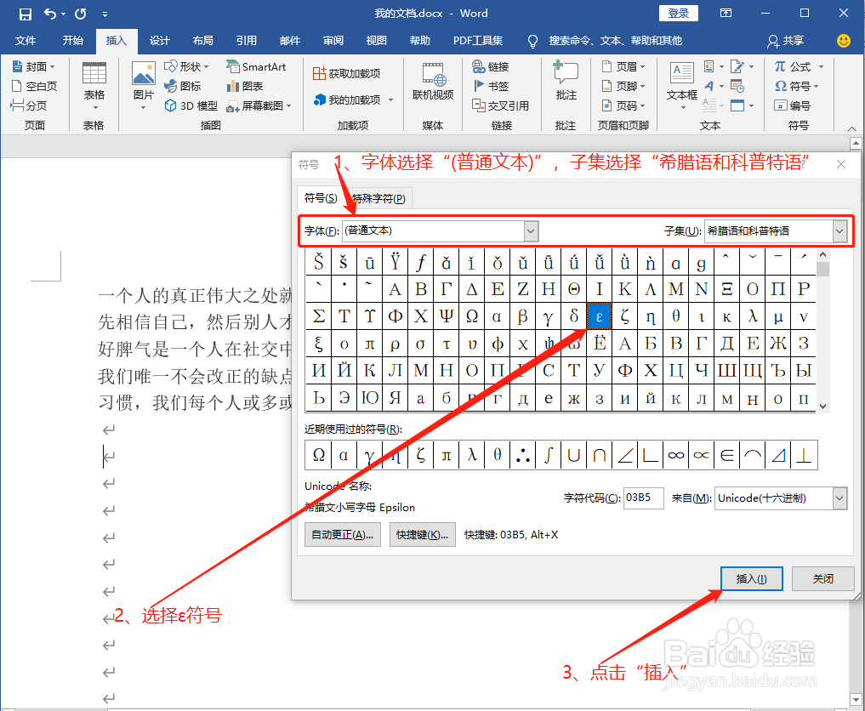Switch to the 开始 Home tab

pyautogui.click(x=72, y=40)
